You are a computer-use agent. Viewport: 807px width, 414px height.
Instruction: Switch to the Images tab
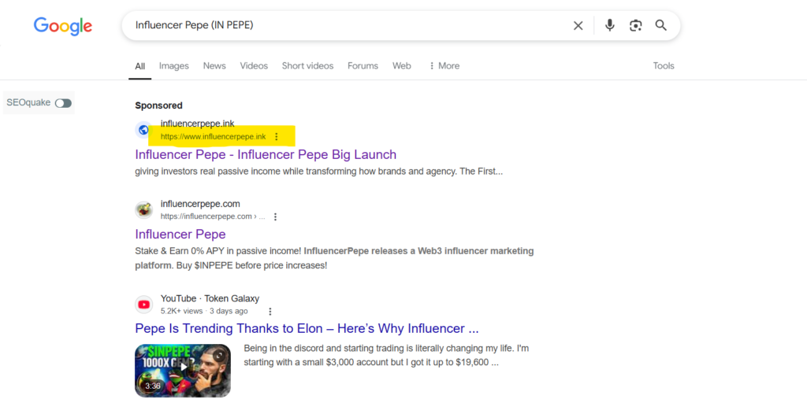point(174,66)
